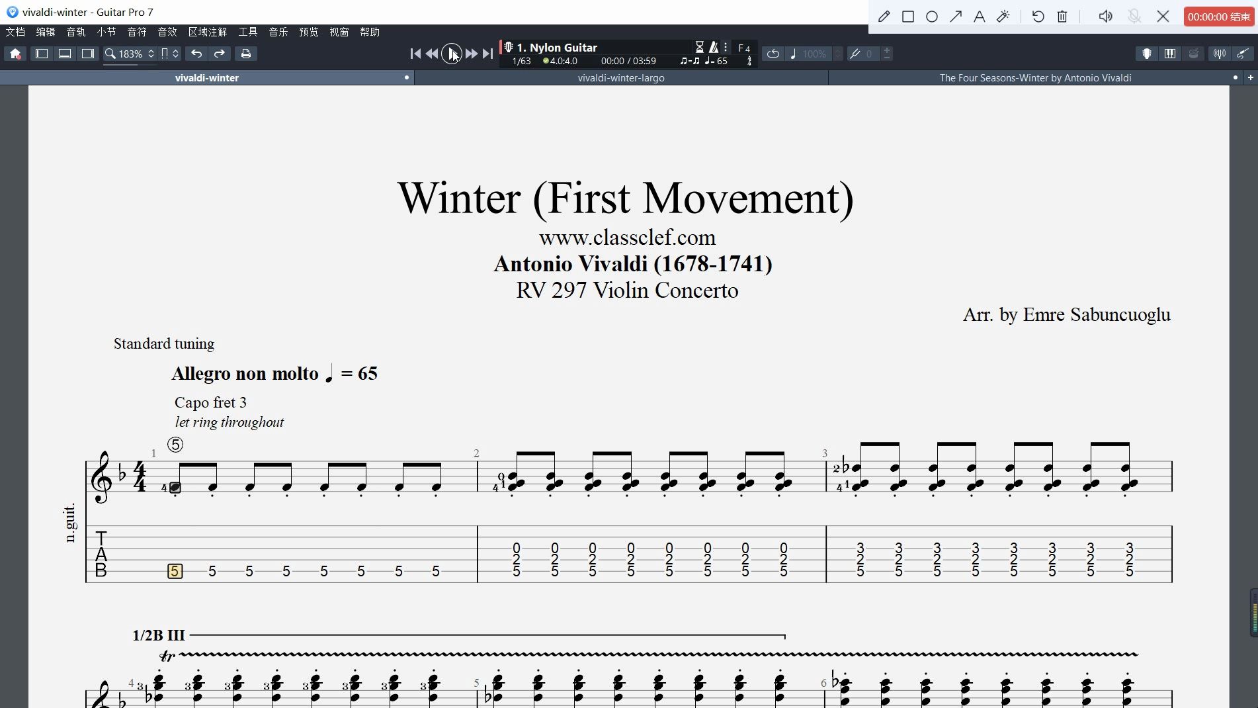Viewport: 1258px width, 708px height.
Task: Select the highlighted fret 5 in tablature
Action: click(x=175, y=571)
